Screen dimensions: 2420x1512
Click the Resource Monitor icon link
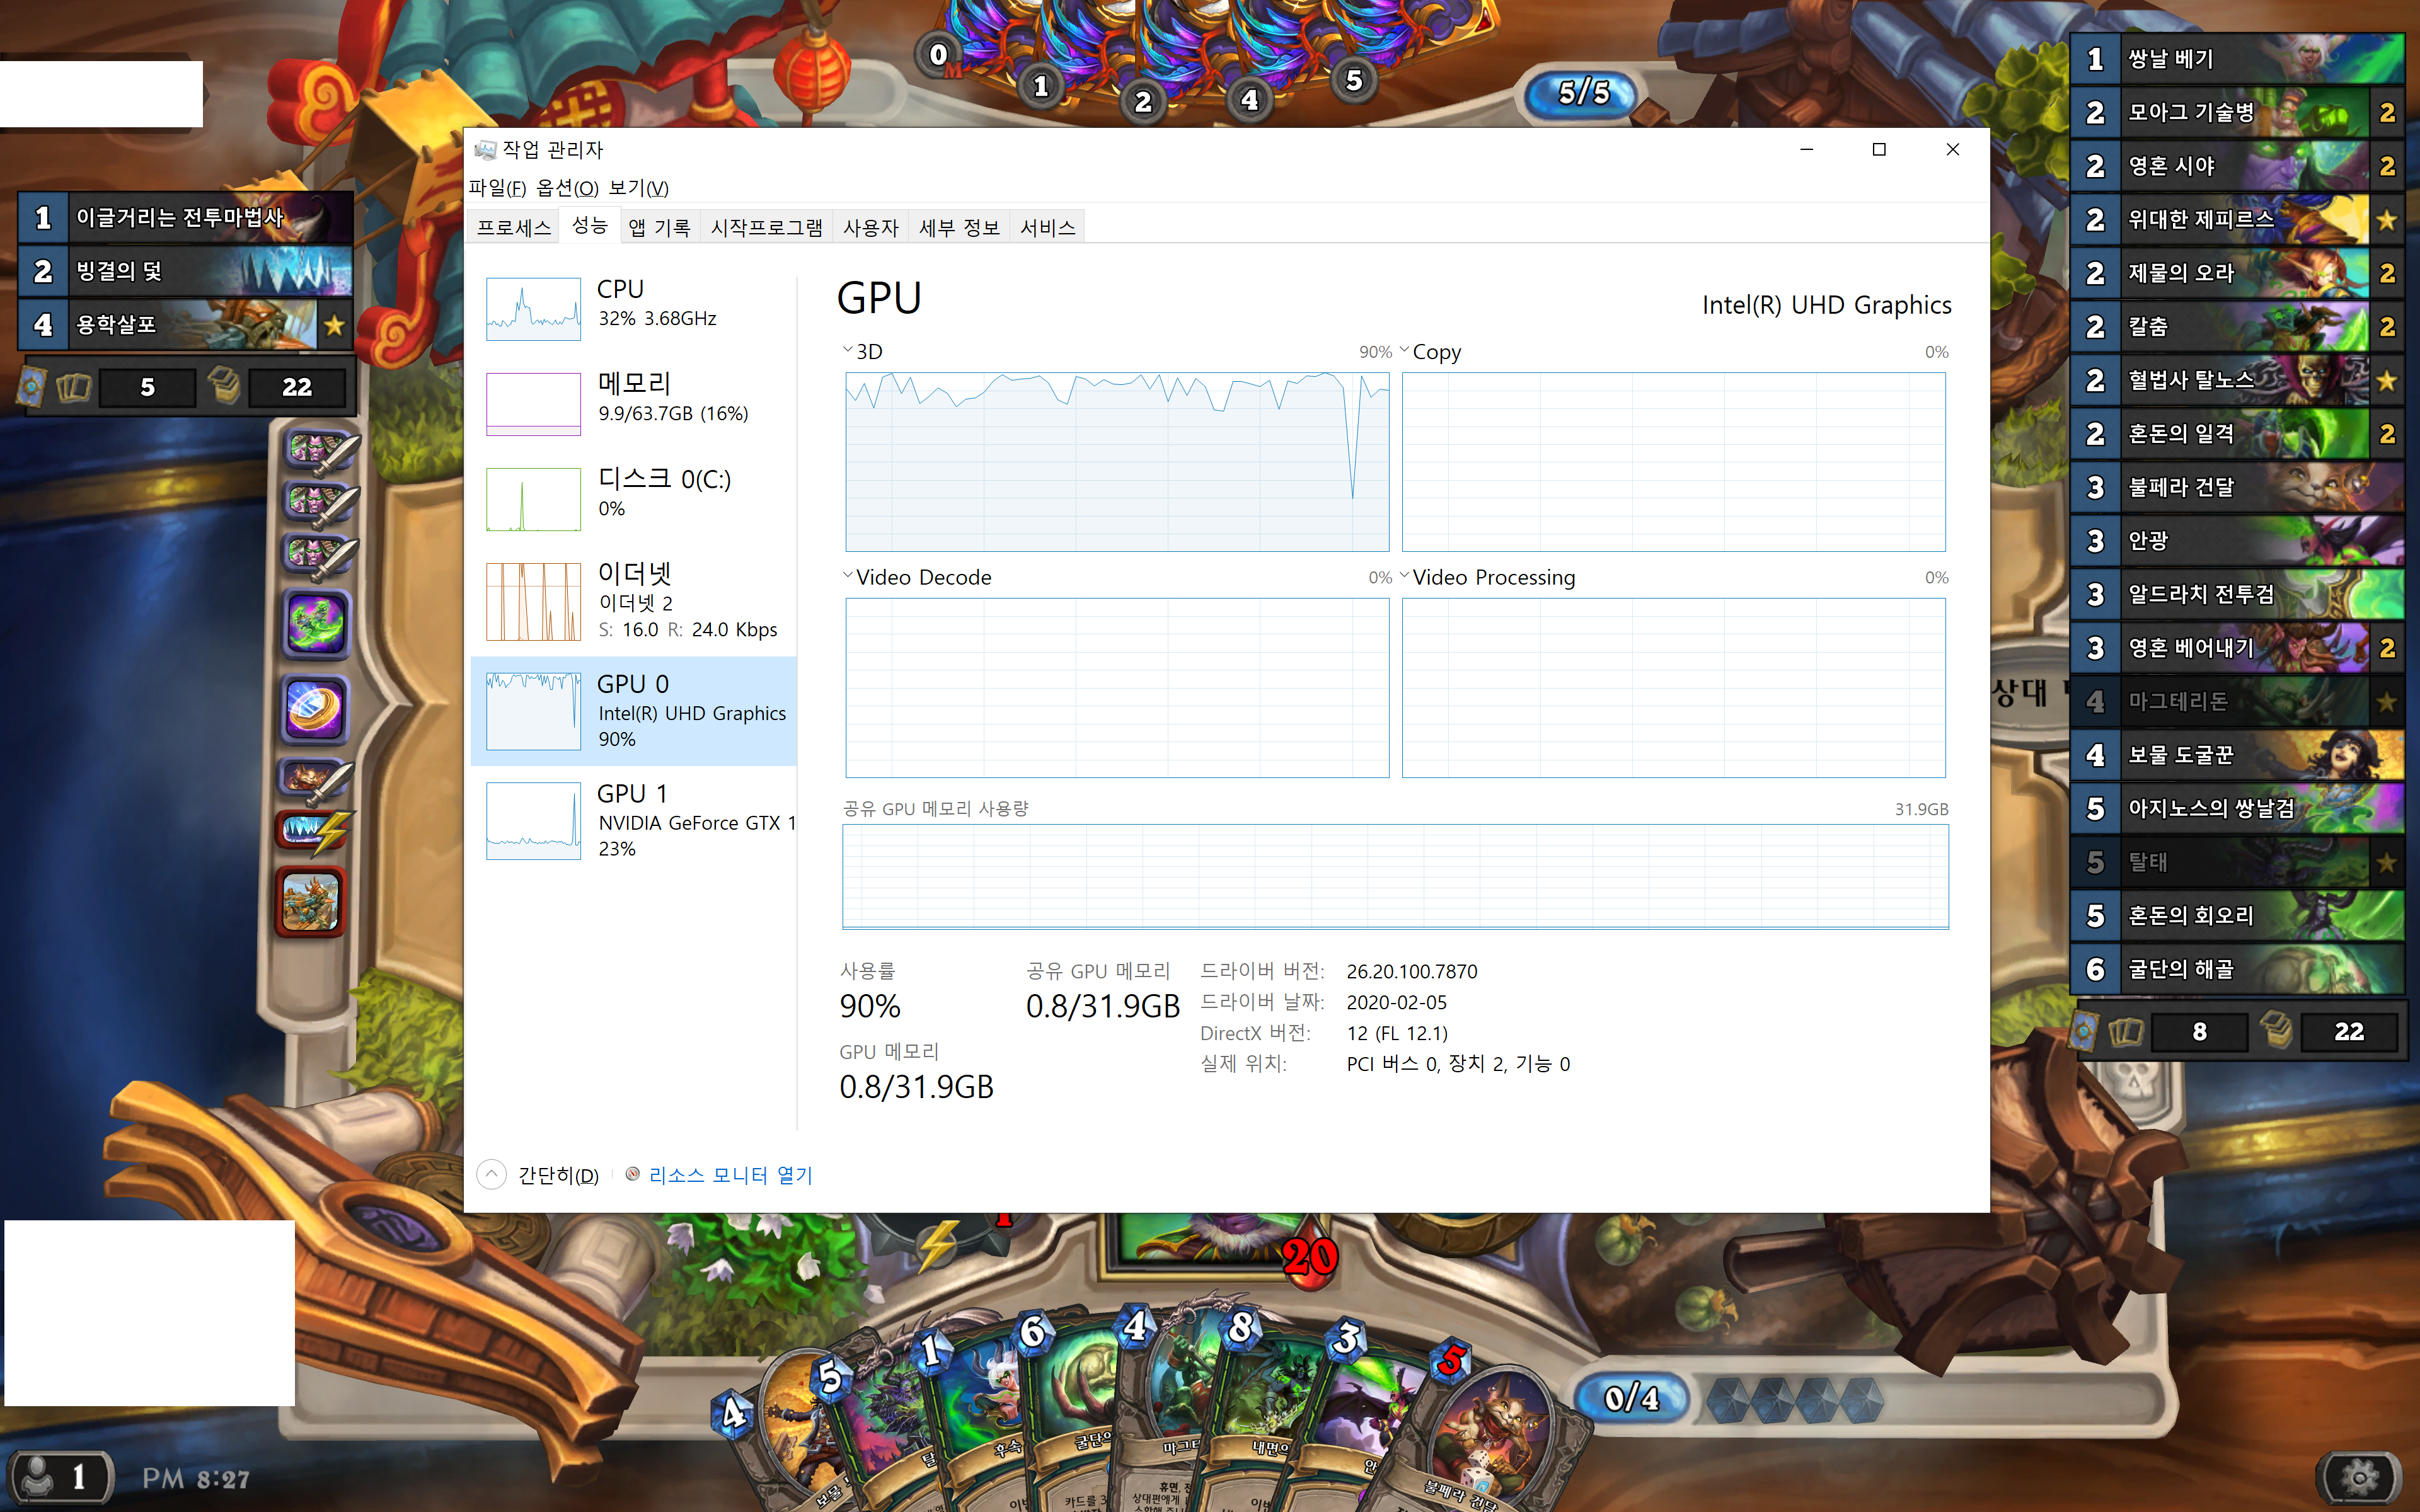click(632, 1174)
